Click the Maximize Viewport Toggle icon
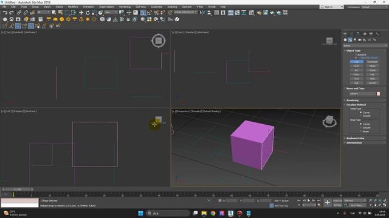Image resolution: width=389 pixels, height=218 pixels. (385, 205)
